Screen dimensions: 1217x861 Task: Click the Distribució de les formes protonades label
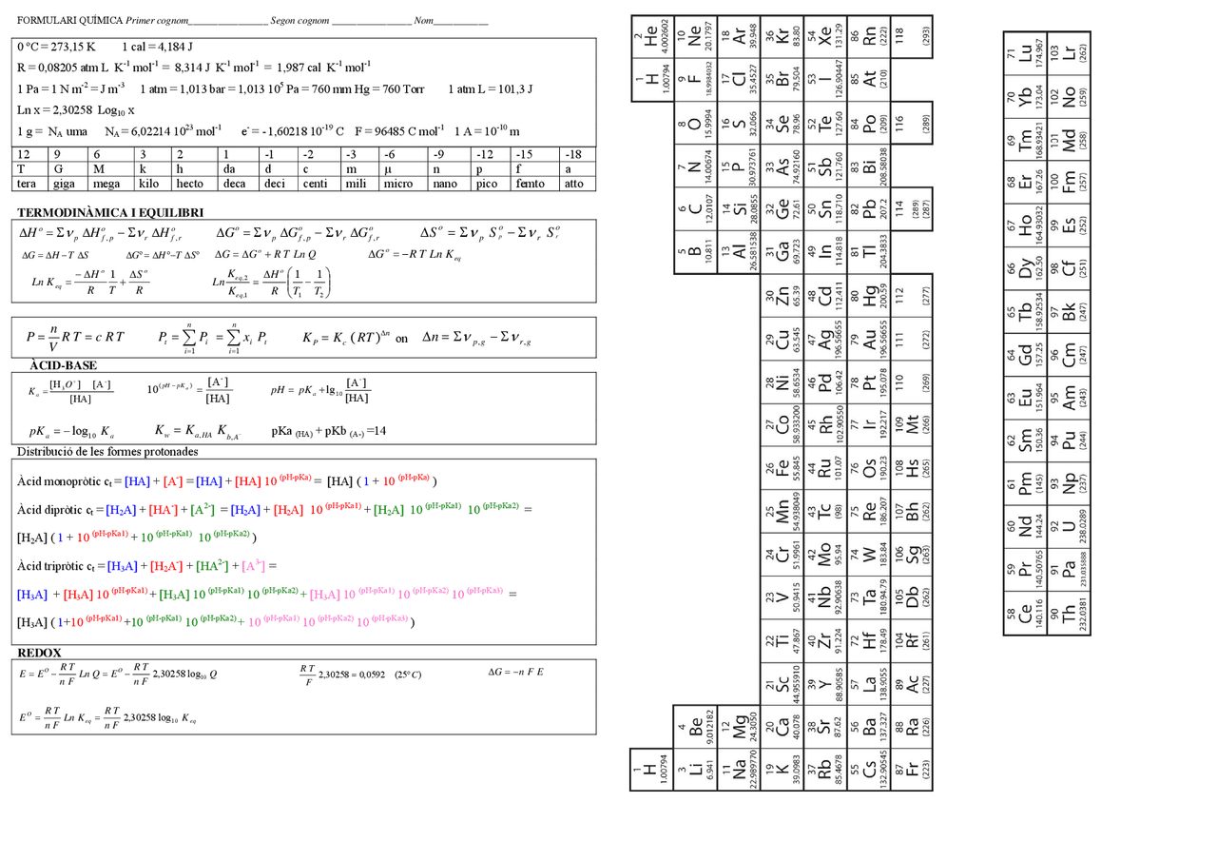[108, 454]
